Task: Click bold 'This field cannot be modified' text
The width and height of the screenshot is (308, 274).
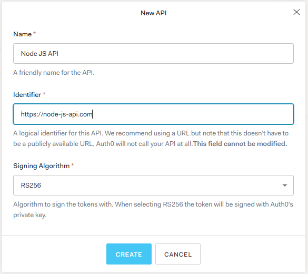Action: (240, 144)
